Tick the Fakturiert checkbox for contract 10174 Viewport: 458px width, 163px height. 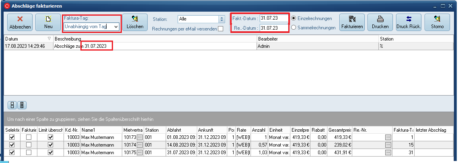tap(29, 145)
